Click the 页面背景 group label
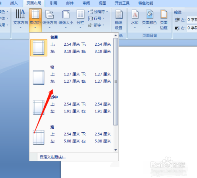Viewport: 197px width, 178px height. click(150, 35)
